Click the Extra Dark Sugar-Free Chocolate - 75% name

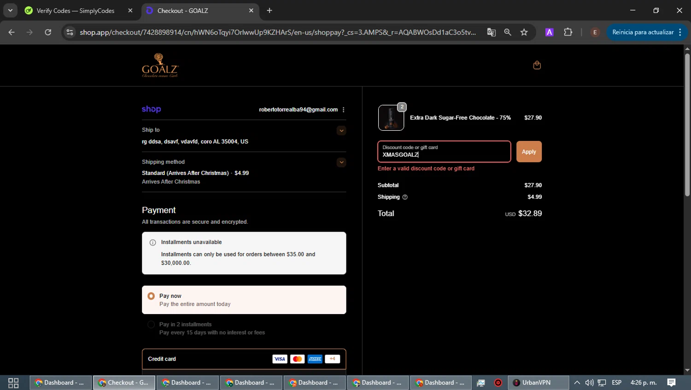tap(460, 118)
